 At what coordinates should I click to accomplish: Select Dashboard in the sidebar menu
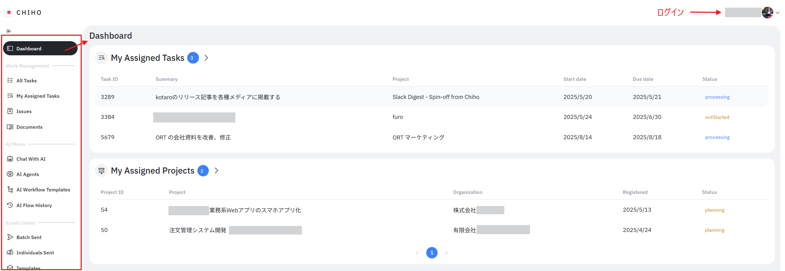tap(40, 49)
